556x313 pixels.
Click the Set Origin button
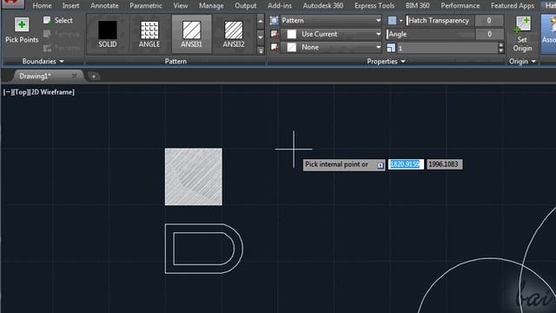522,34
